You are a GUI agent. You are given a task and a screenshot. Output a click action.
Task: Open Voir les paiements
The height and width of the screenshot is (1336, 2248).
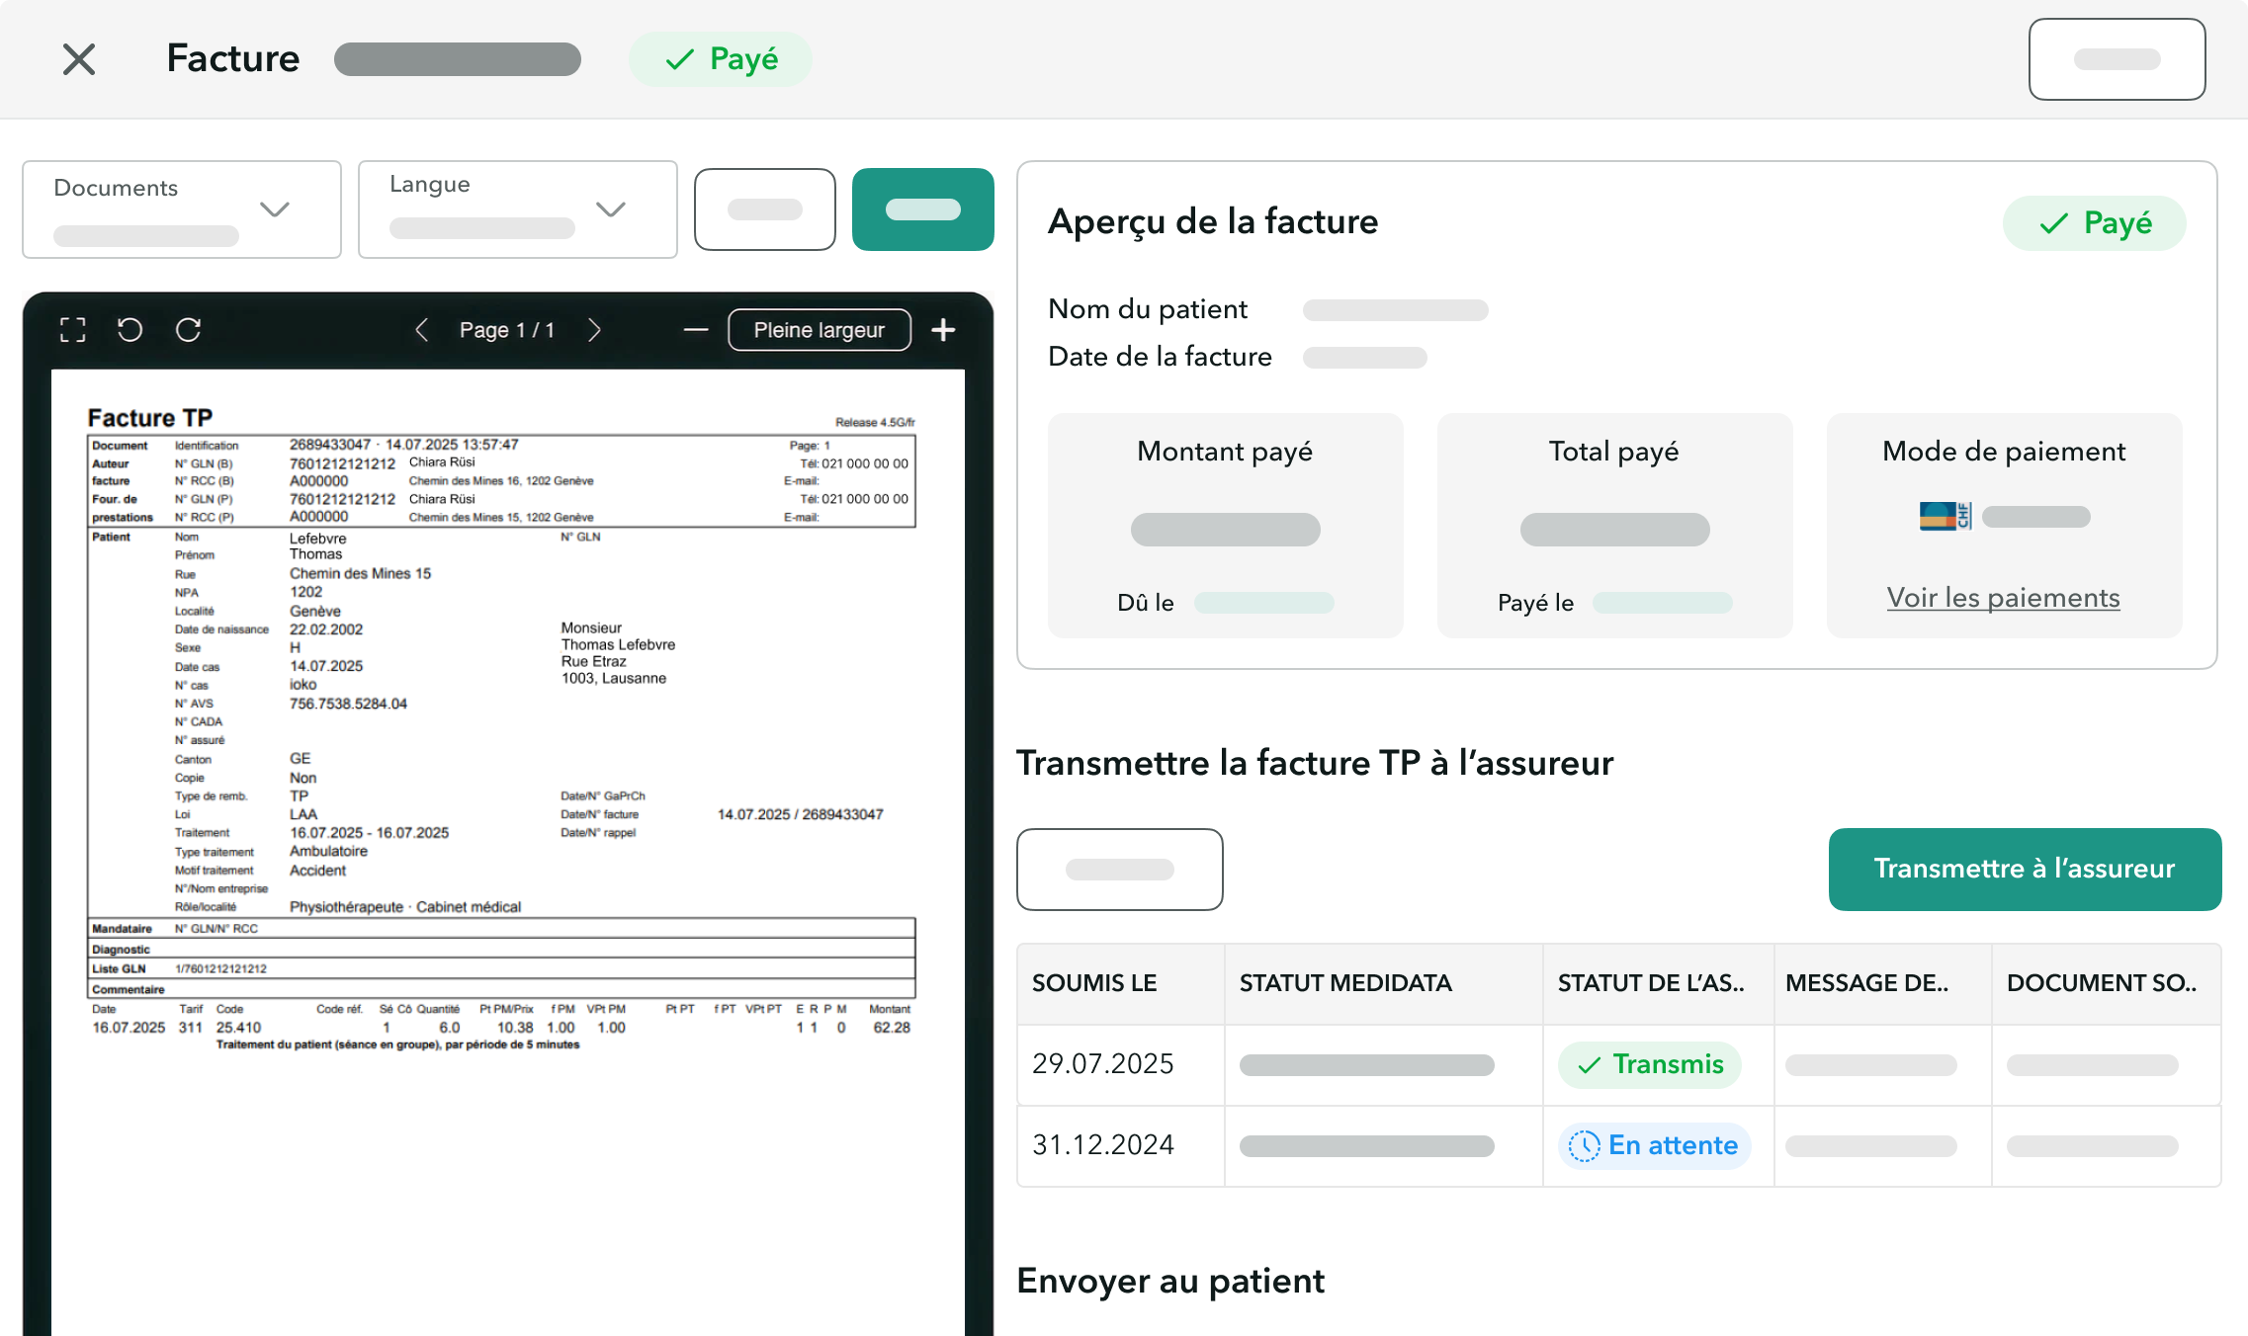click(x=2004, y=598)
